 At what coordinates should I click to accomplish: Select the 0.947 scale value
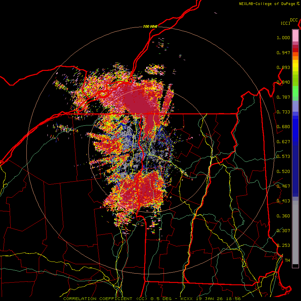coord(283,53)
